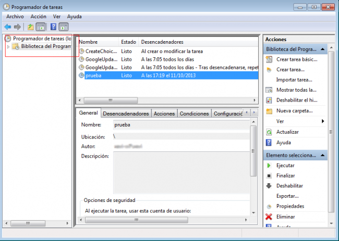Click the Importar tarea... action link

[x=294, y=80]
